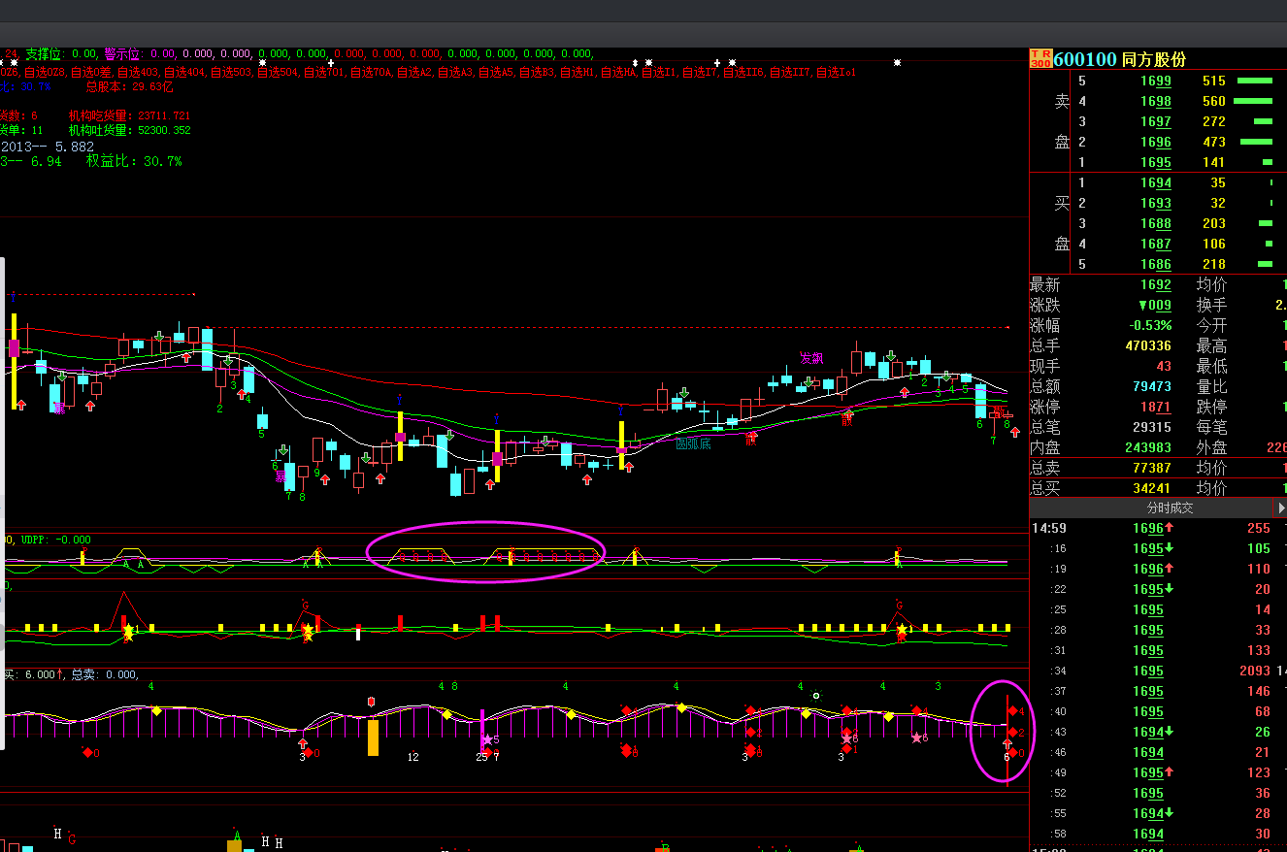Viewport: 1287px width, 852px height.
Task: Select sell level 5 price 1699
Action: coord(1156,81)
